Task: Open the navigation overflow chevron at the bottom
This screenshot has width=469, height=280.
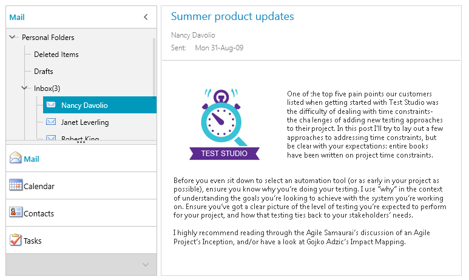Action: pyautogui.click(x=145, y=264)
